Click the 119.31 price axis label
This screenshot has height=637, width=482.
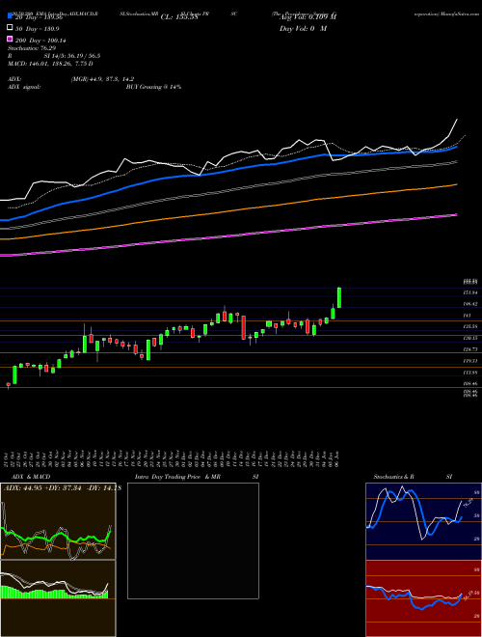point(471,361)
